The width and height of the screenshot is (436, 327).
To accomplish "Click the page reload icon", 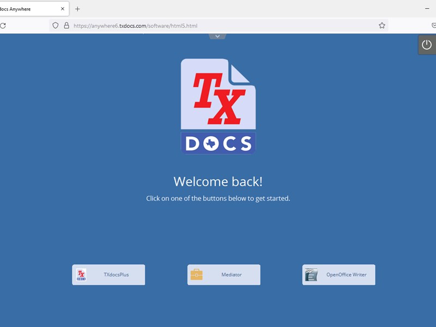I will 4,26.
